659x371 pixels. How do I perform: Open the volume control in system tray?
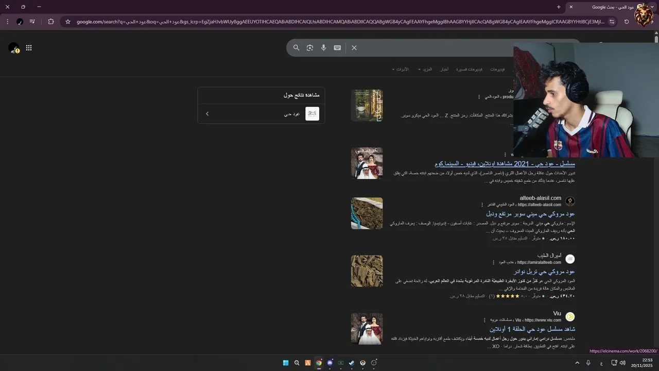[622, 363]
